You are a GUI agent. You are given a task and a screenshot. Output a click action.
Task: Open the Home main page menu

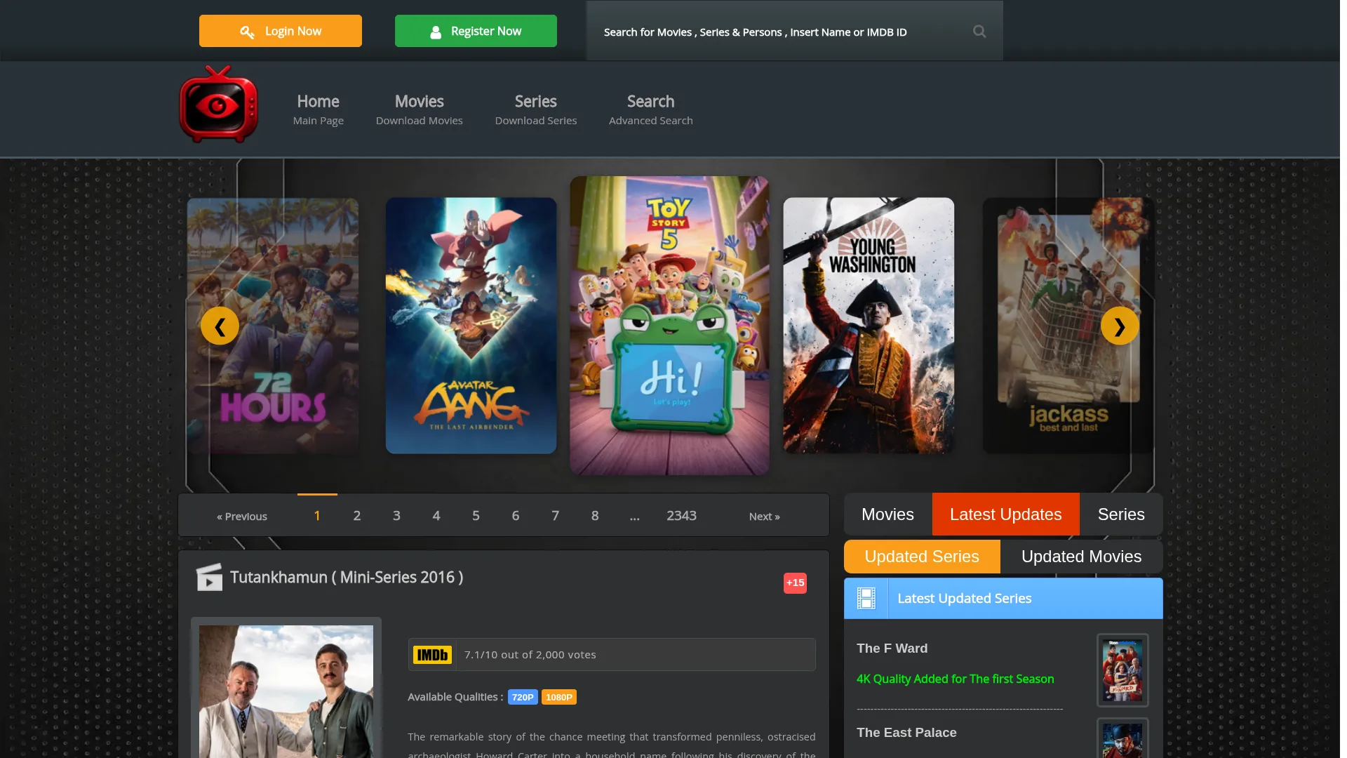tap(319, 110)
